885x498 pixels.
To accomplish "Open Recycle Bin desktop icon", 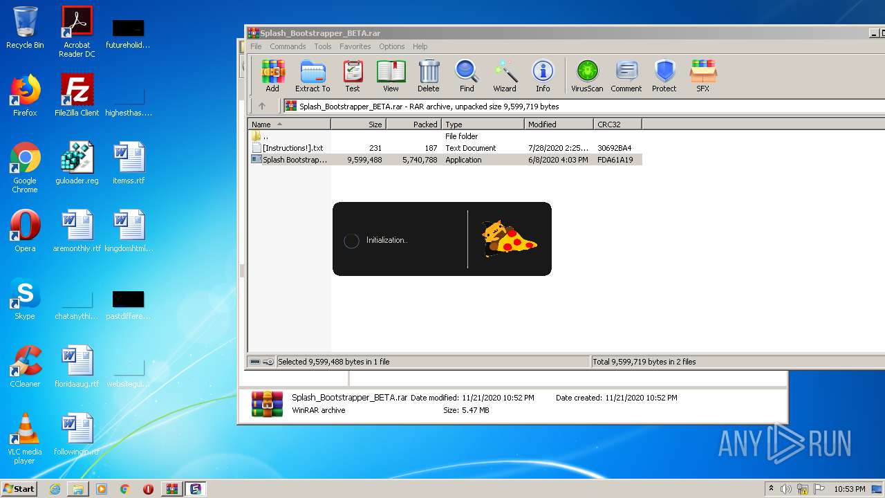I will (x=25, y=28).
